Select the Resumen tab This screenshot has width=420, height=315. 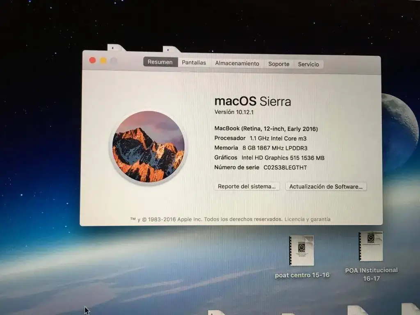pos(160,62)
